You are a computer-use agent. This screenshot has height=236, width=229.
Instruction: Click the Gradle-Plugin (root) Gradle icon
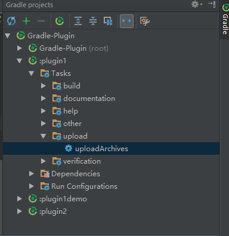33,48
